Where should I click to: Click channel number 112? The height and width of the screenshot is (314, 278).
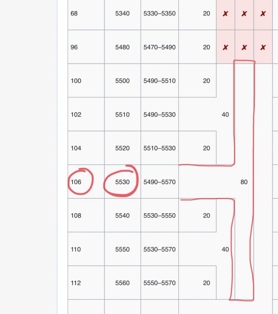tap(76, 283)
